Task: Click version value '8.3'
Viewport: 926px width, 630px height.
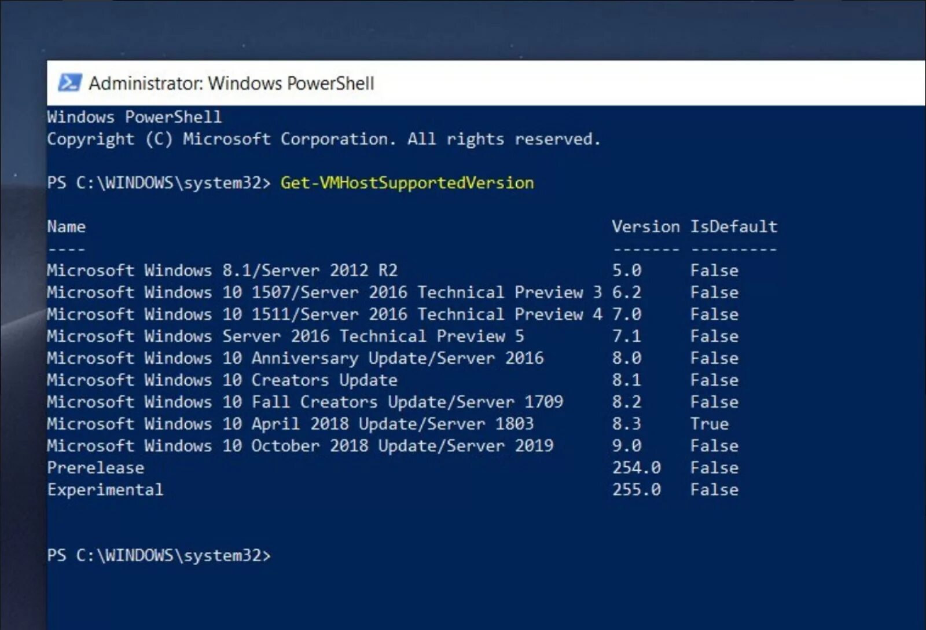Action: [x=627, y=424]
